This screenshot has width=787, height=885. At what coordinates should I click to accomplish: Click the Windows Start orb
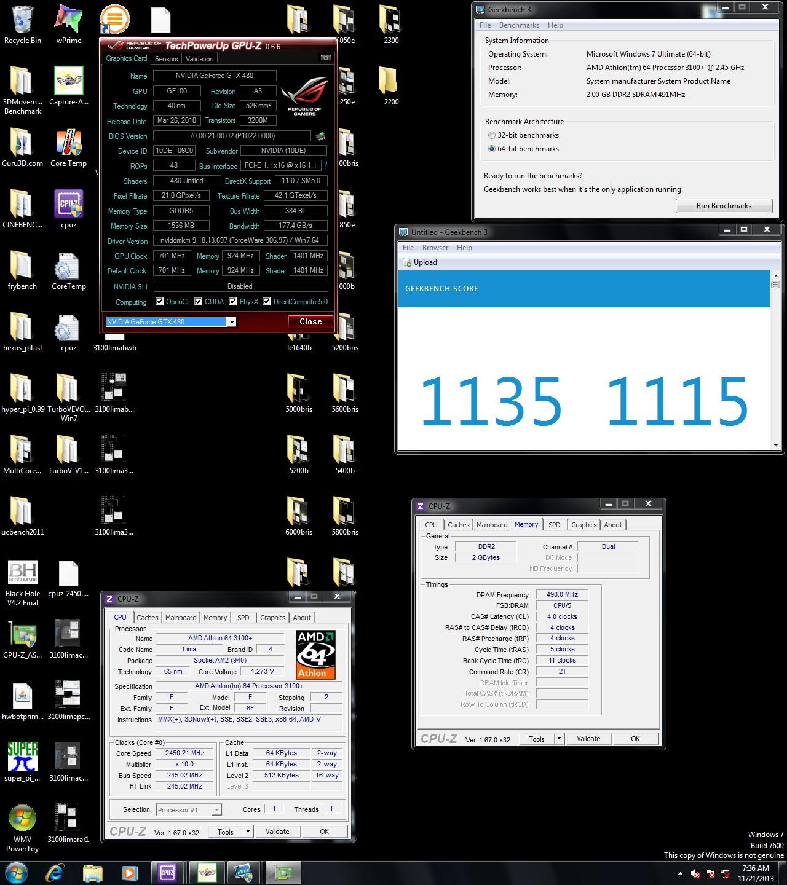coord(17,873)
